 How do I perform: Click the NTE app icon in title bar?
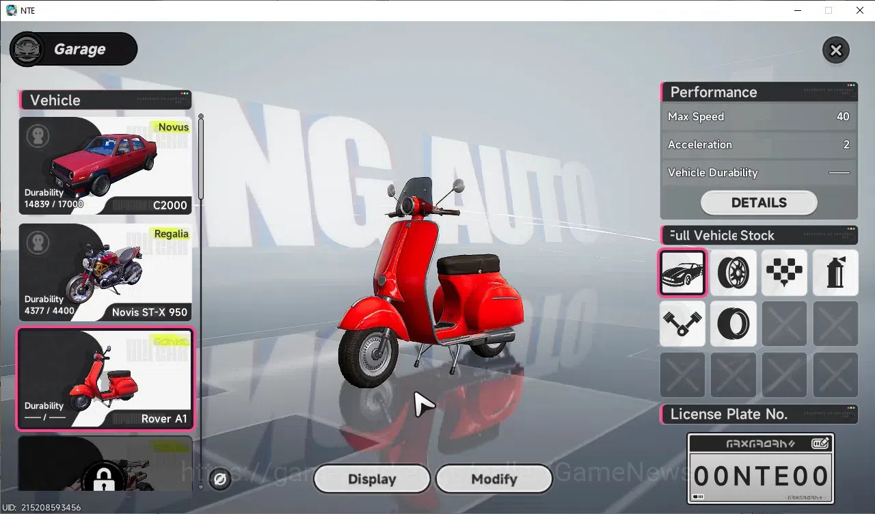click(11, 10)
